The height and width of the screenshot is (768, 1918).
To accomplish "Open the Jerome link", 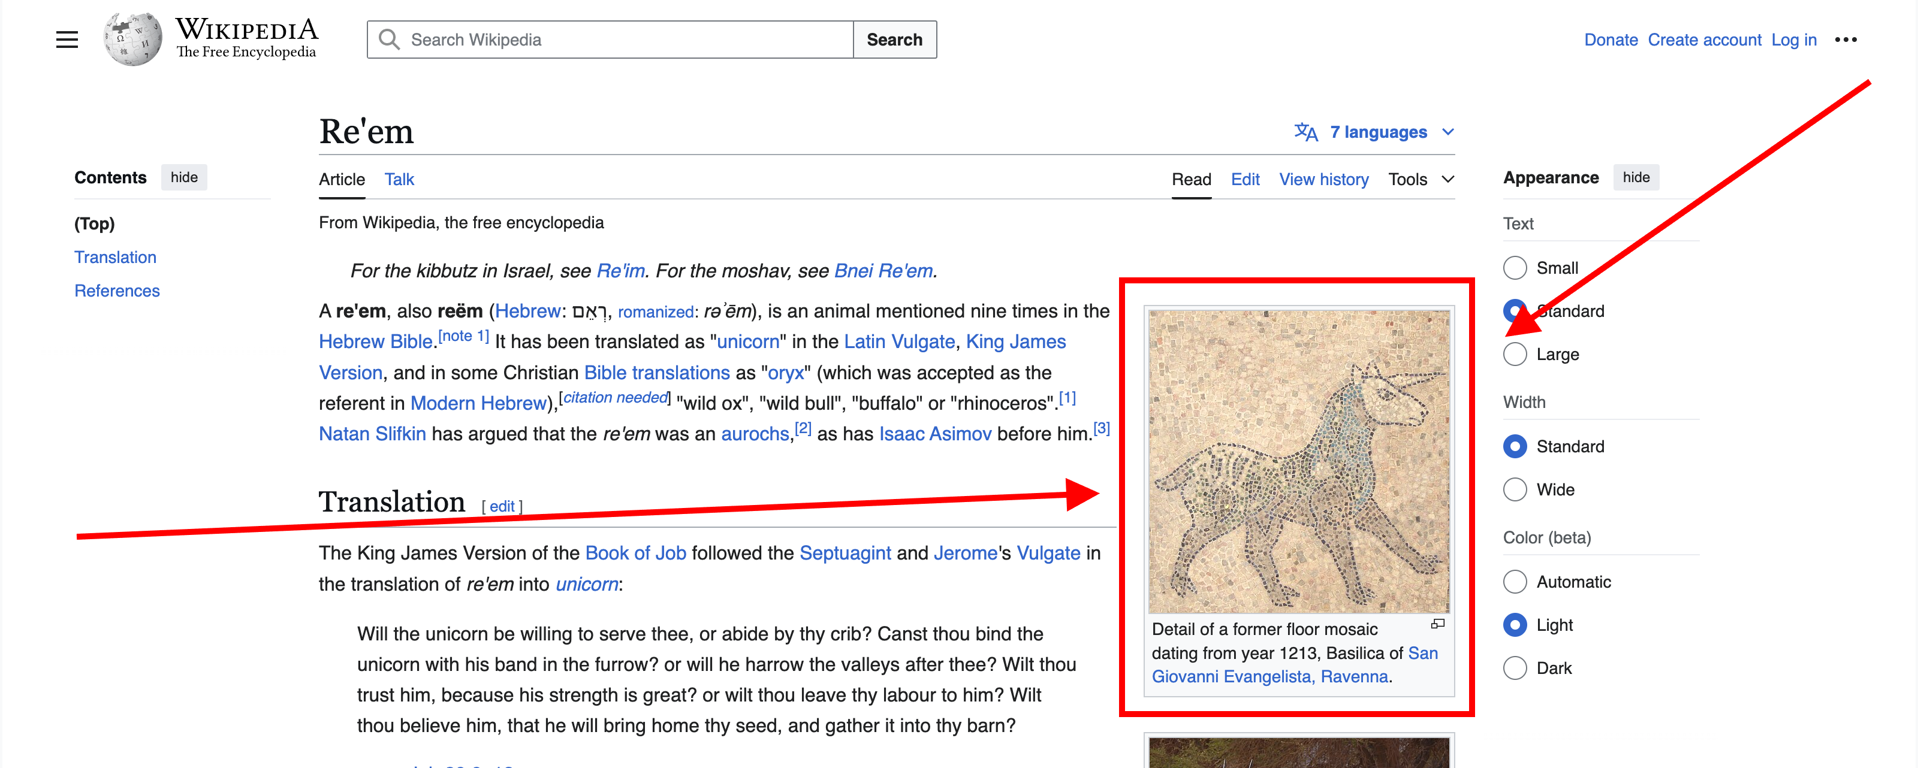I will (965, 552).
